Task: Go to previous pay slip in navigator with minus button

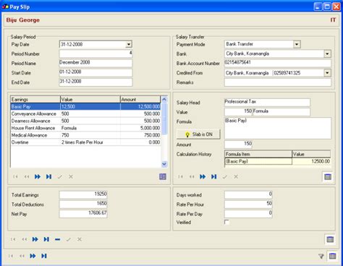Action: 24,239
